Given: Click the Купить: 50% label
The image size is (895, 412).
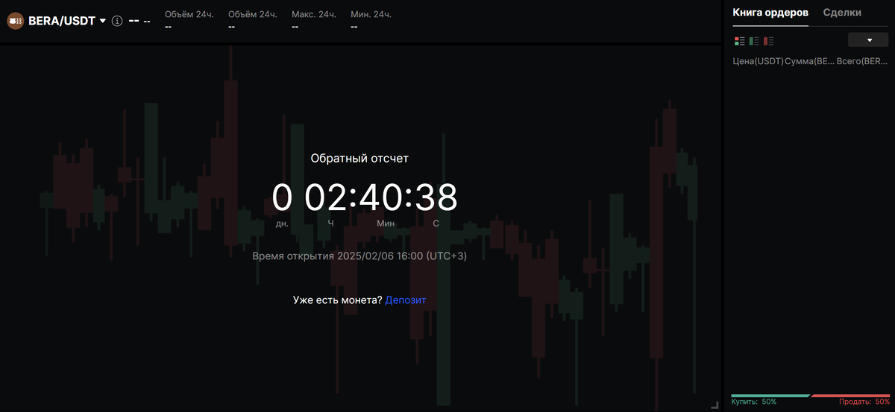Looking at the screenshot, I should 754,402.
